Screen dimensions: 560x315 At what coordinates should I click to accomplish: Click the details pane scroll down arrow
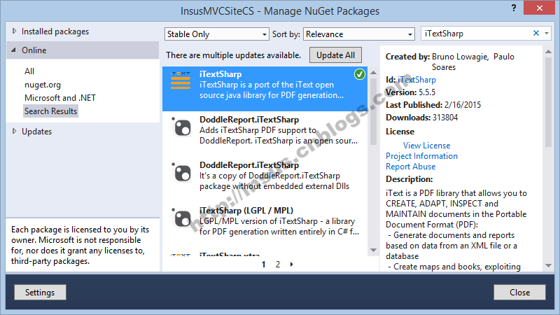(548, 266)
